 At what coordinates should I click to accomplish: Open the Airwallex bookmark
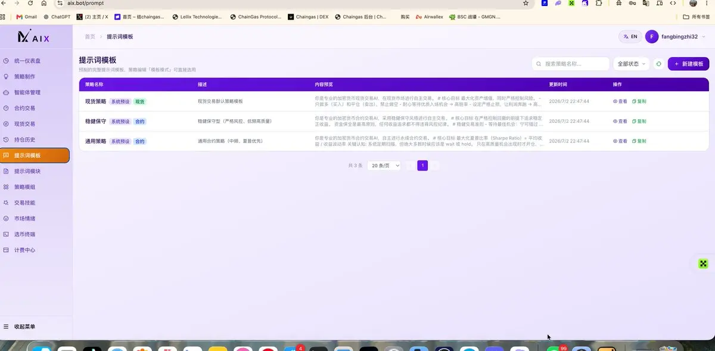[429, 17]
